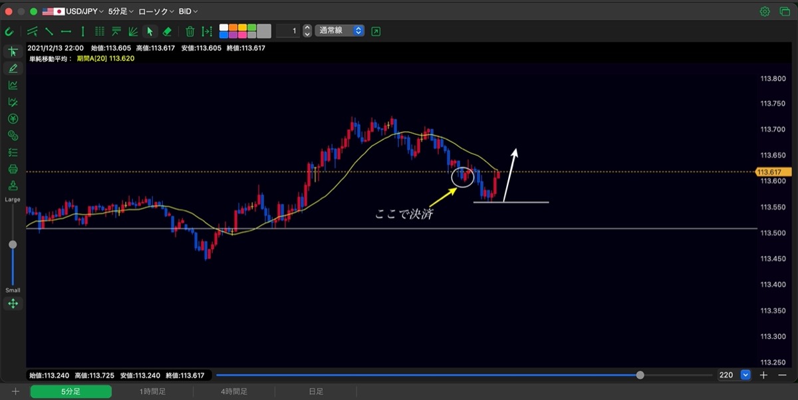
Task: Open the USD/JPY currency pair dropdown
Action: coord(73,11)
